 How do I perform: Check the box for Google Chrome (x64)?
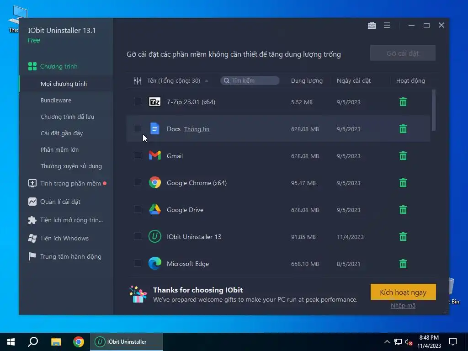click(137, 182)
